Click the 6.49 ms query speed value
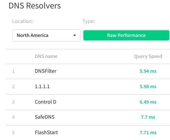The height and width of the screenshot is (140, 170). (148, 102)
